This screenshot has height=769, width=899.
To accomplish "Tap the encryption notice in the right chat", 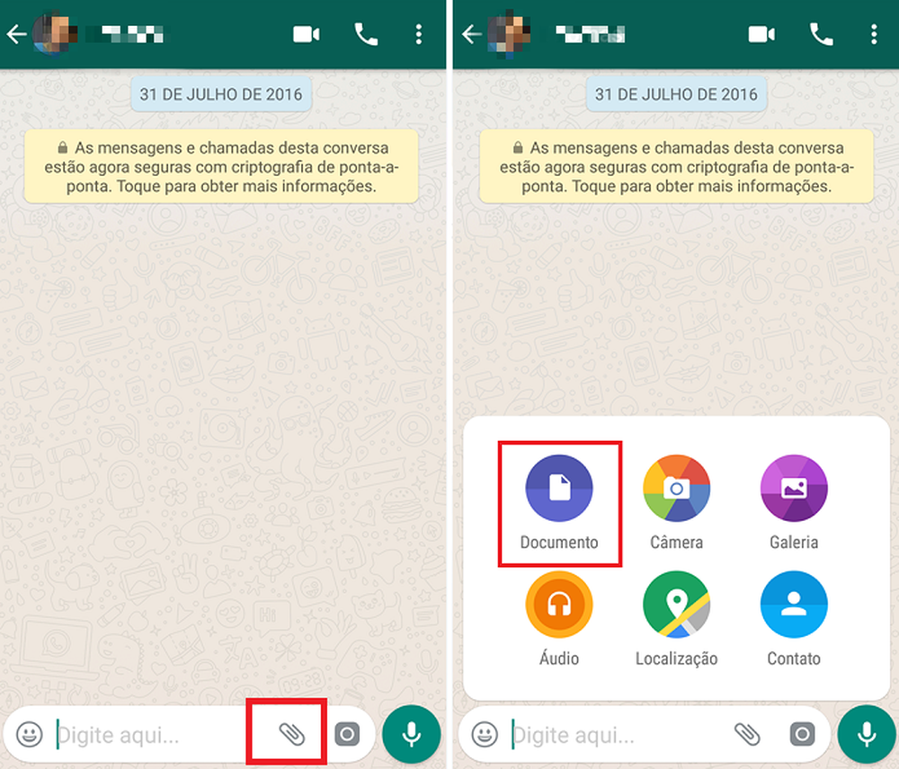I will [x=677, y=167].
